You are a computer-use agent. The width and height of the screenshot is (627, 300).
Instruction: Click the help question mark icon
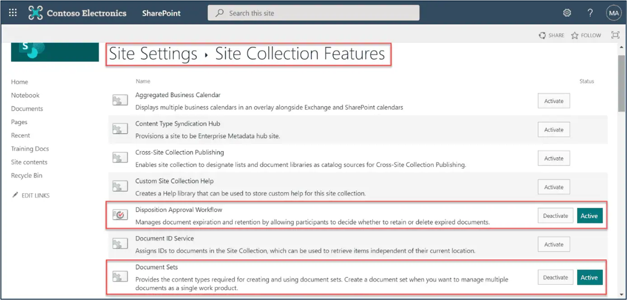590,13
